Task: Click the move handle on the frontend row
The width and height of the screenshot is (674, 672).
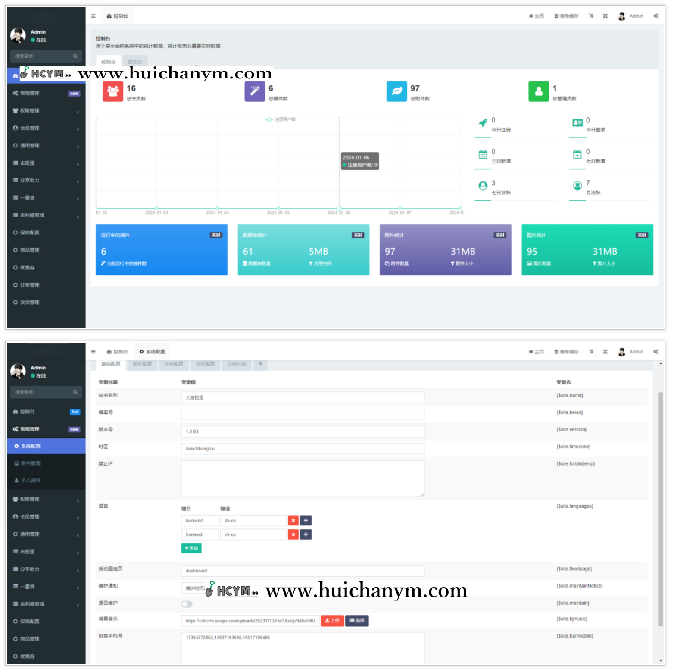Action: [x=306, y=534]
